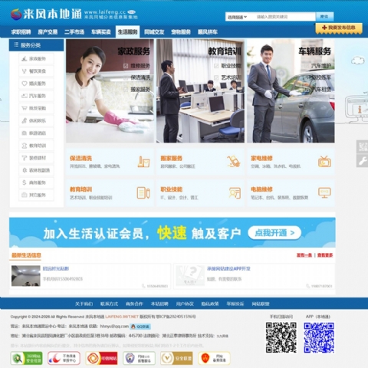The width and height of the screenshot is (368, 368).
Task: Click the 汽车服务 car icon in sidebar
Action: 25,96
